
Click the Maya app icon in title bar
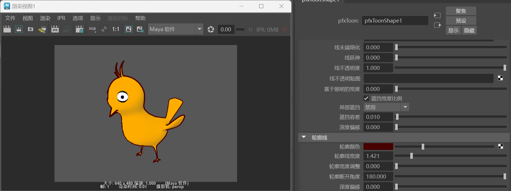coord(7,6)
